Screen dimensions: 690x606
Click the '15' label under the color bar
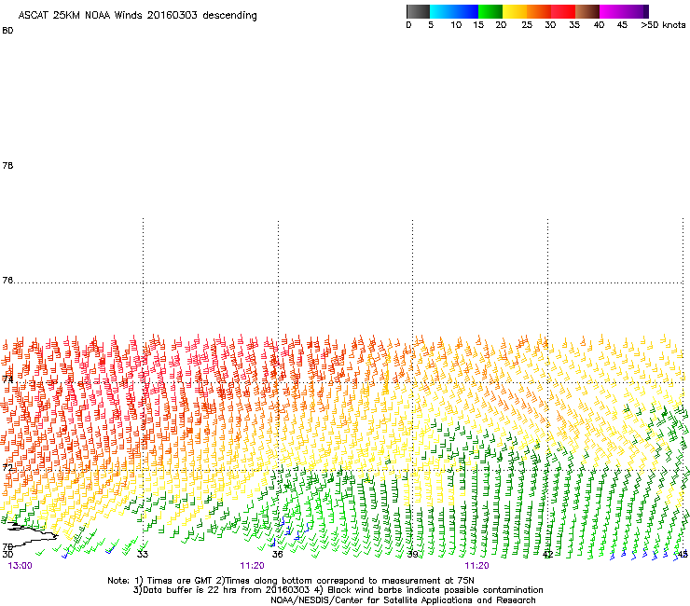coord(478,25)
